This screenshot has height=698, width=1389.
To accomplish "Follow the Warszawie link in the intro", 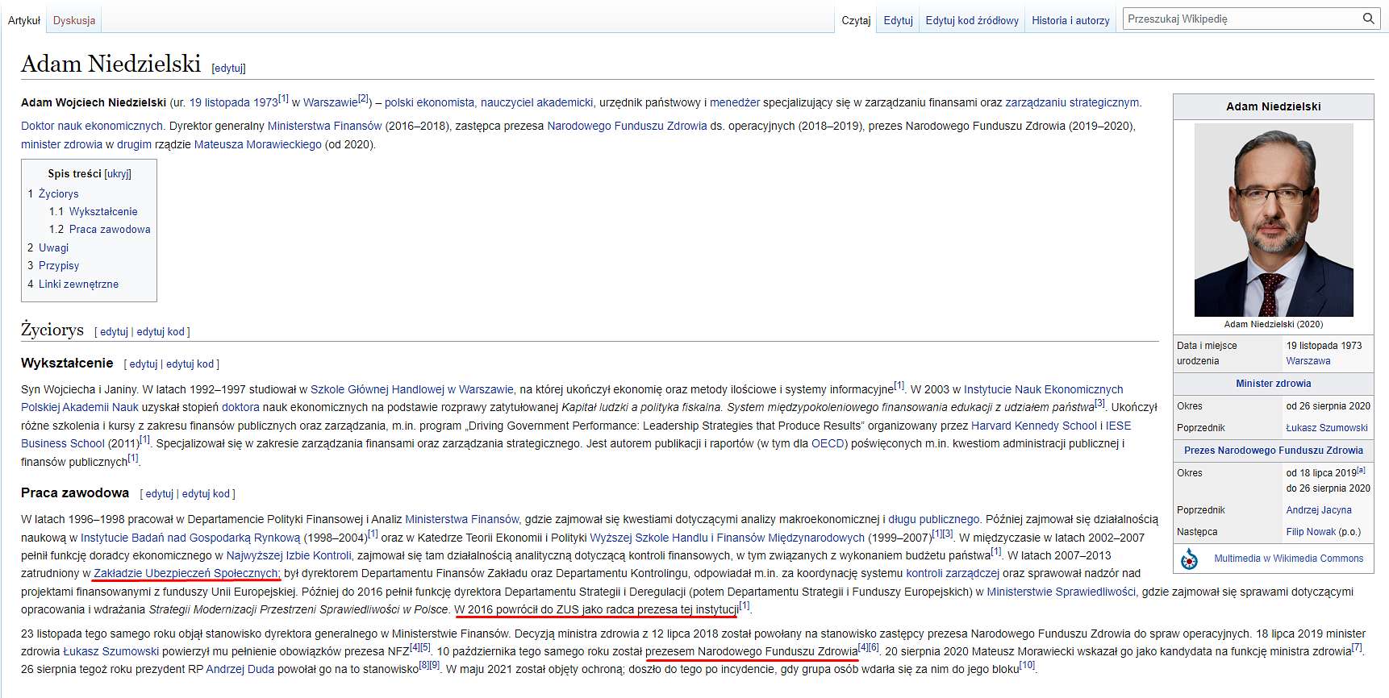I will 330,102.
